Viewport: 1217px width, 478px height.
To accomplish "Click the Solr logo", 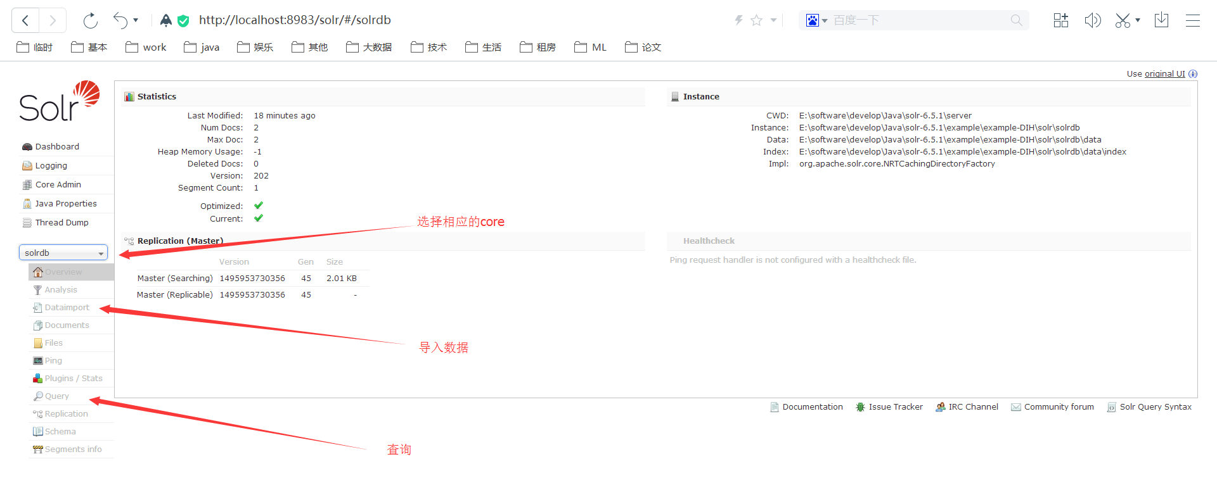I will click(x=59, y=101).
